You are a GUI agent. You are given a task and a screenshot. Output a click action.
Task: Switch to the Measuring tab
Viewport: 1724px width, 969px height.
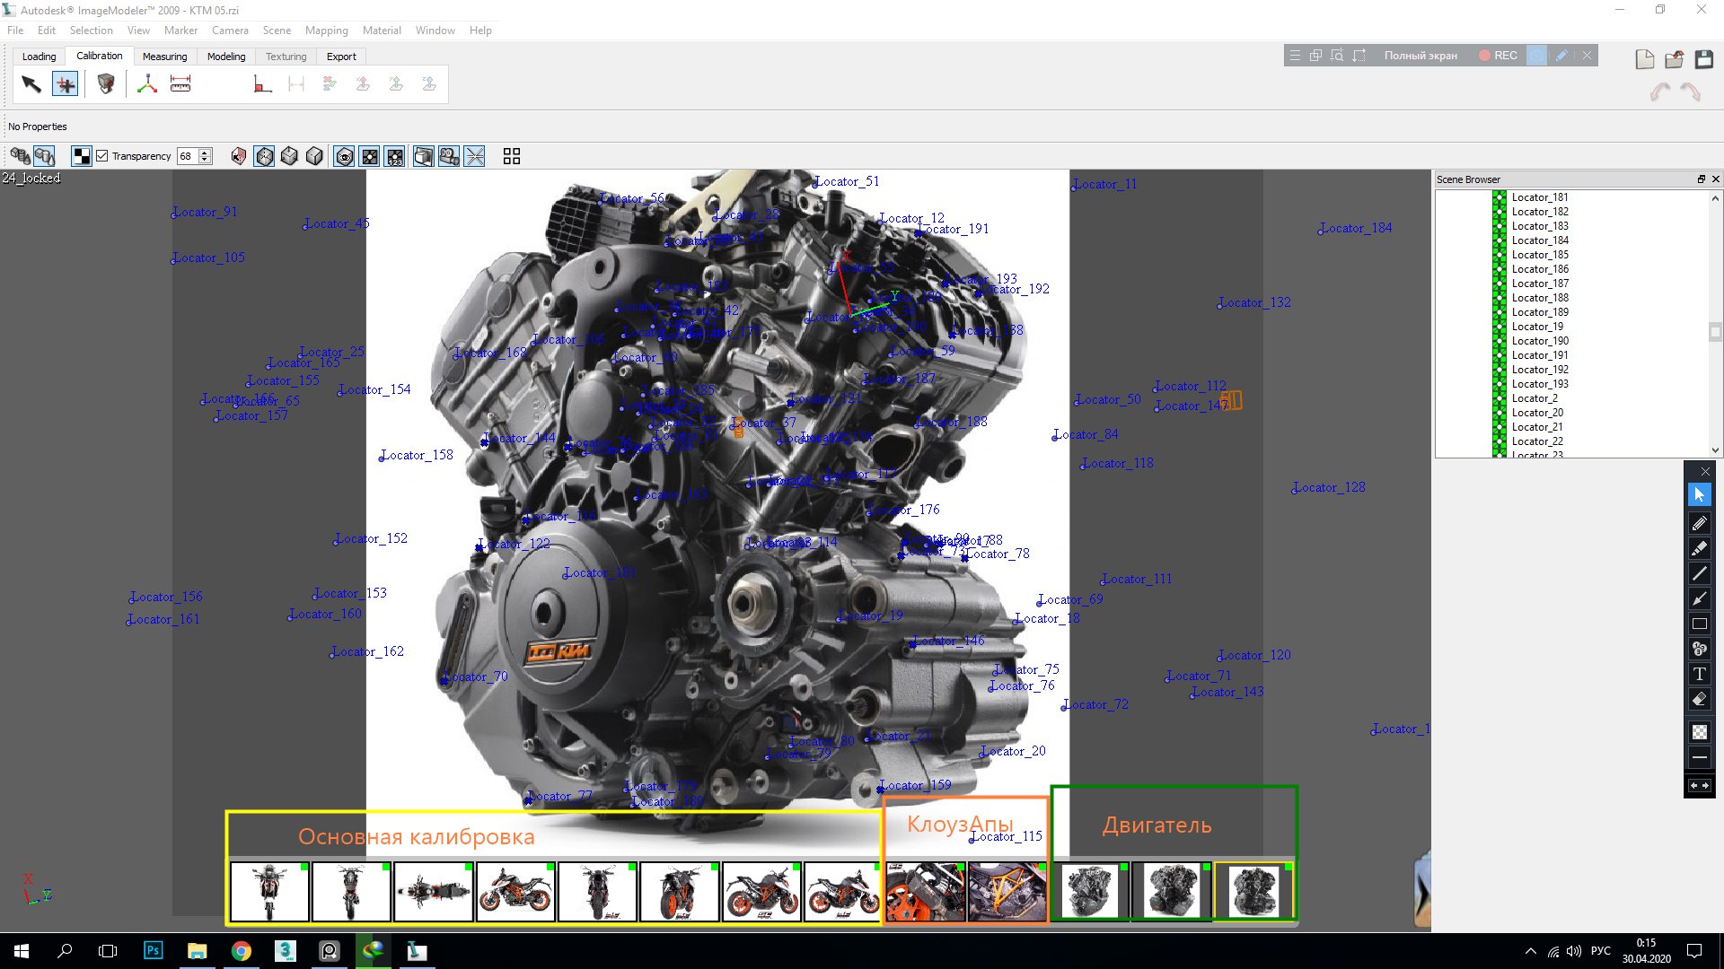click(x=164, y=57)
